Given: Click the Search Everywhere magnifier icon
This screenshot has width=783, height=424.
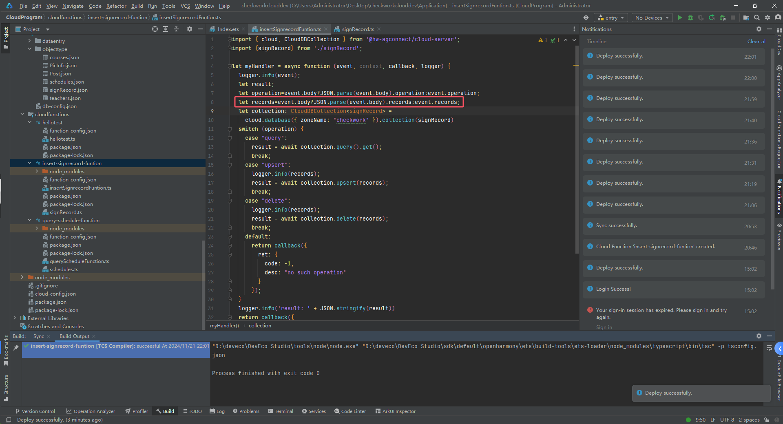Looking at the screenshot, I should [x=757, y=18].
